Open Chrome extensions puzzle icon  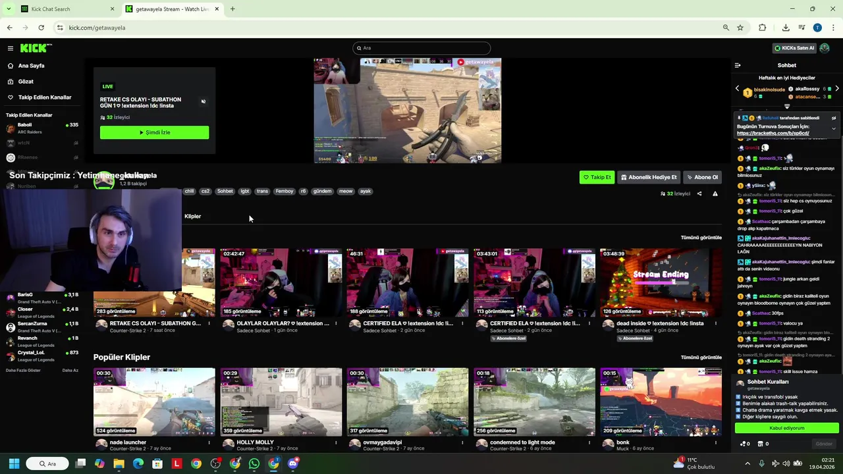763,28
